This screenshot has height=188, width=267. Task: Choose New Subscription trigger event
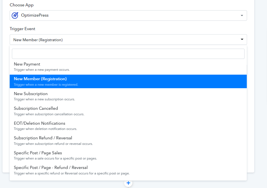pos(128,96)
